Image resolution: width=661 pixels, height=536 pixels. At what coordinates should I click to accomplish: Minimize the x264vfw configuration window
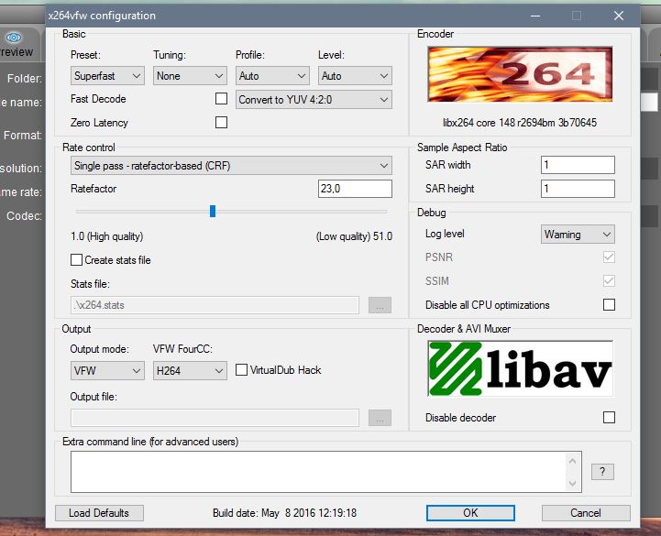coord(535,16)
